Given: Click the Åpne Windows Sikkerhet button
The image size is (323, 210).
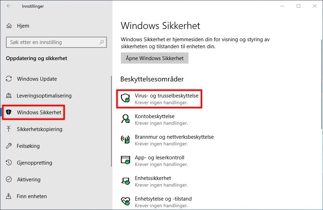Looking at the screenshot, I should tap(154, 58).
